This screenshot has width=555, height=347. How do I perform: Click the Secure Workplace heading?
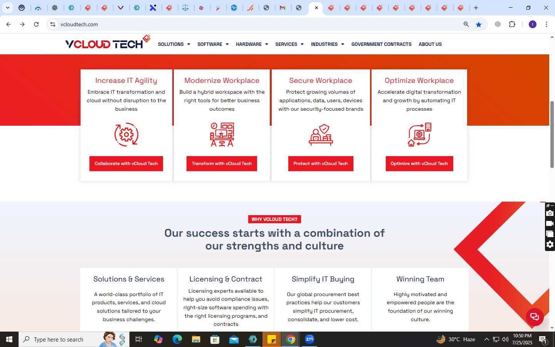[x=321, y=81]
